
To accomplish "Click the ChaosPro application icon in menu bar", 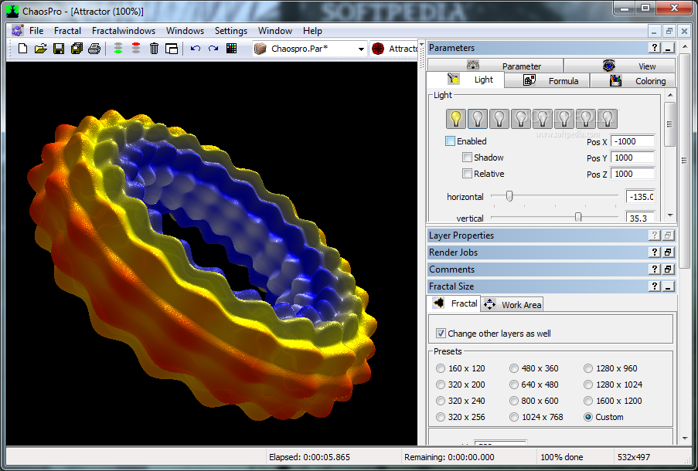I will pos(17,31).
